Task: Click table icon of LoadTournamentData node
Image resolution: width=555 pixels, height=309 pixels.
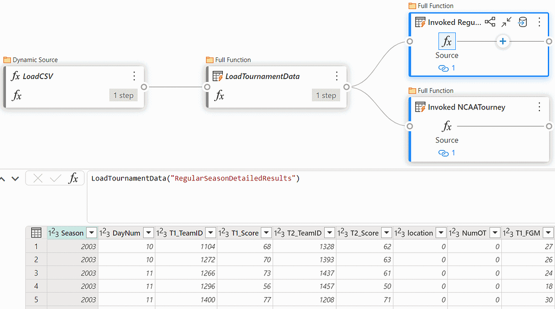Action: 218,76
